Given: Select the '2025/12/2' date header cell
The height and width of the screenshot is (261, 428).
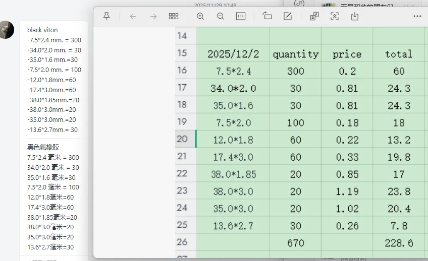Looking at the screenshot, I should [x=233, y=53].
